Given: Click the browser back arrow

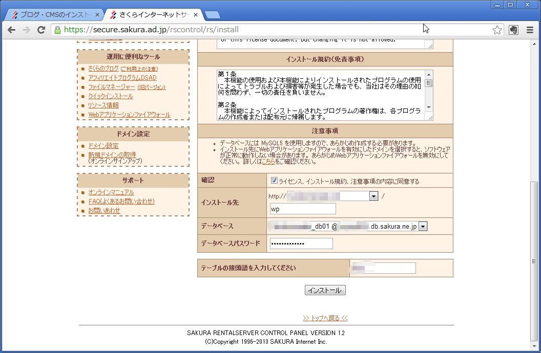Looking at the screenshot, I should tap(11, 30).
